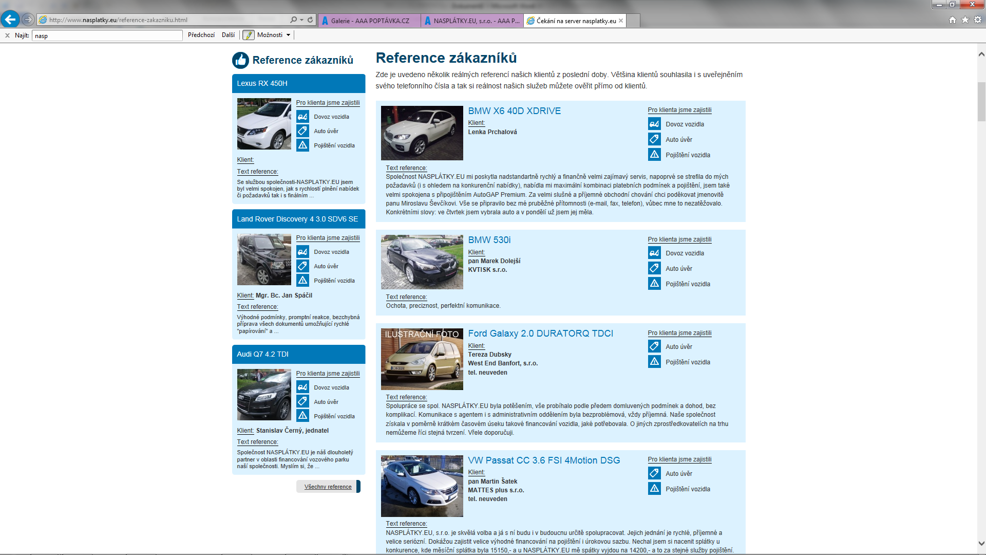Click the Audi Q7 4.2 TDI header
Viewport: 986px width, 555px height.
point(298,354)
